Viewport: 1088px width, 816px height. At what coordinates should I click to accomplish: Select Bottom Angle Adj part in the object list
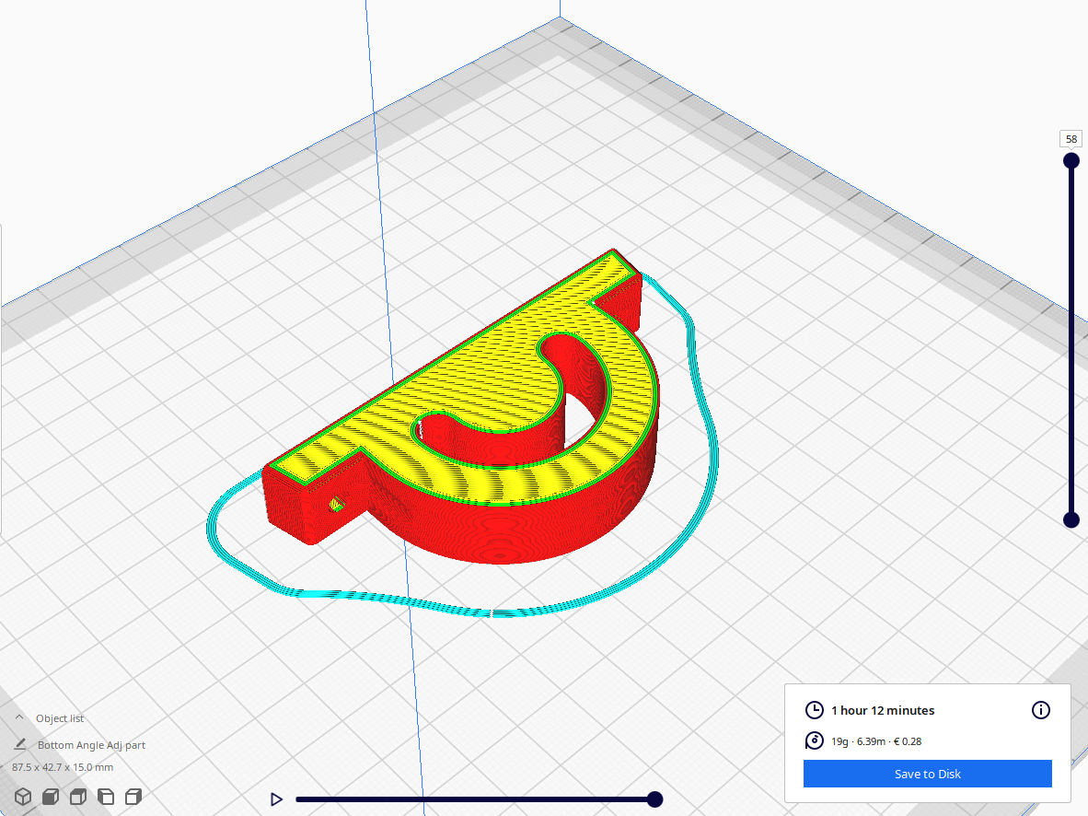tap(92, 744)
